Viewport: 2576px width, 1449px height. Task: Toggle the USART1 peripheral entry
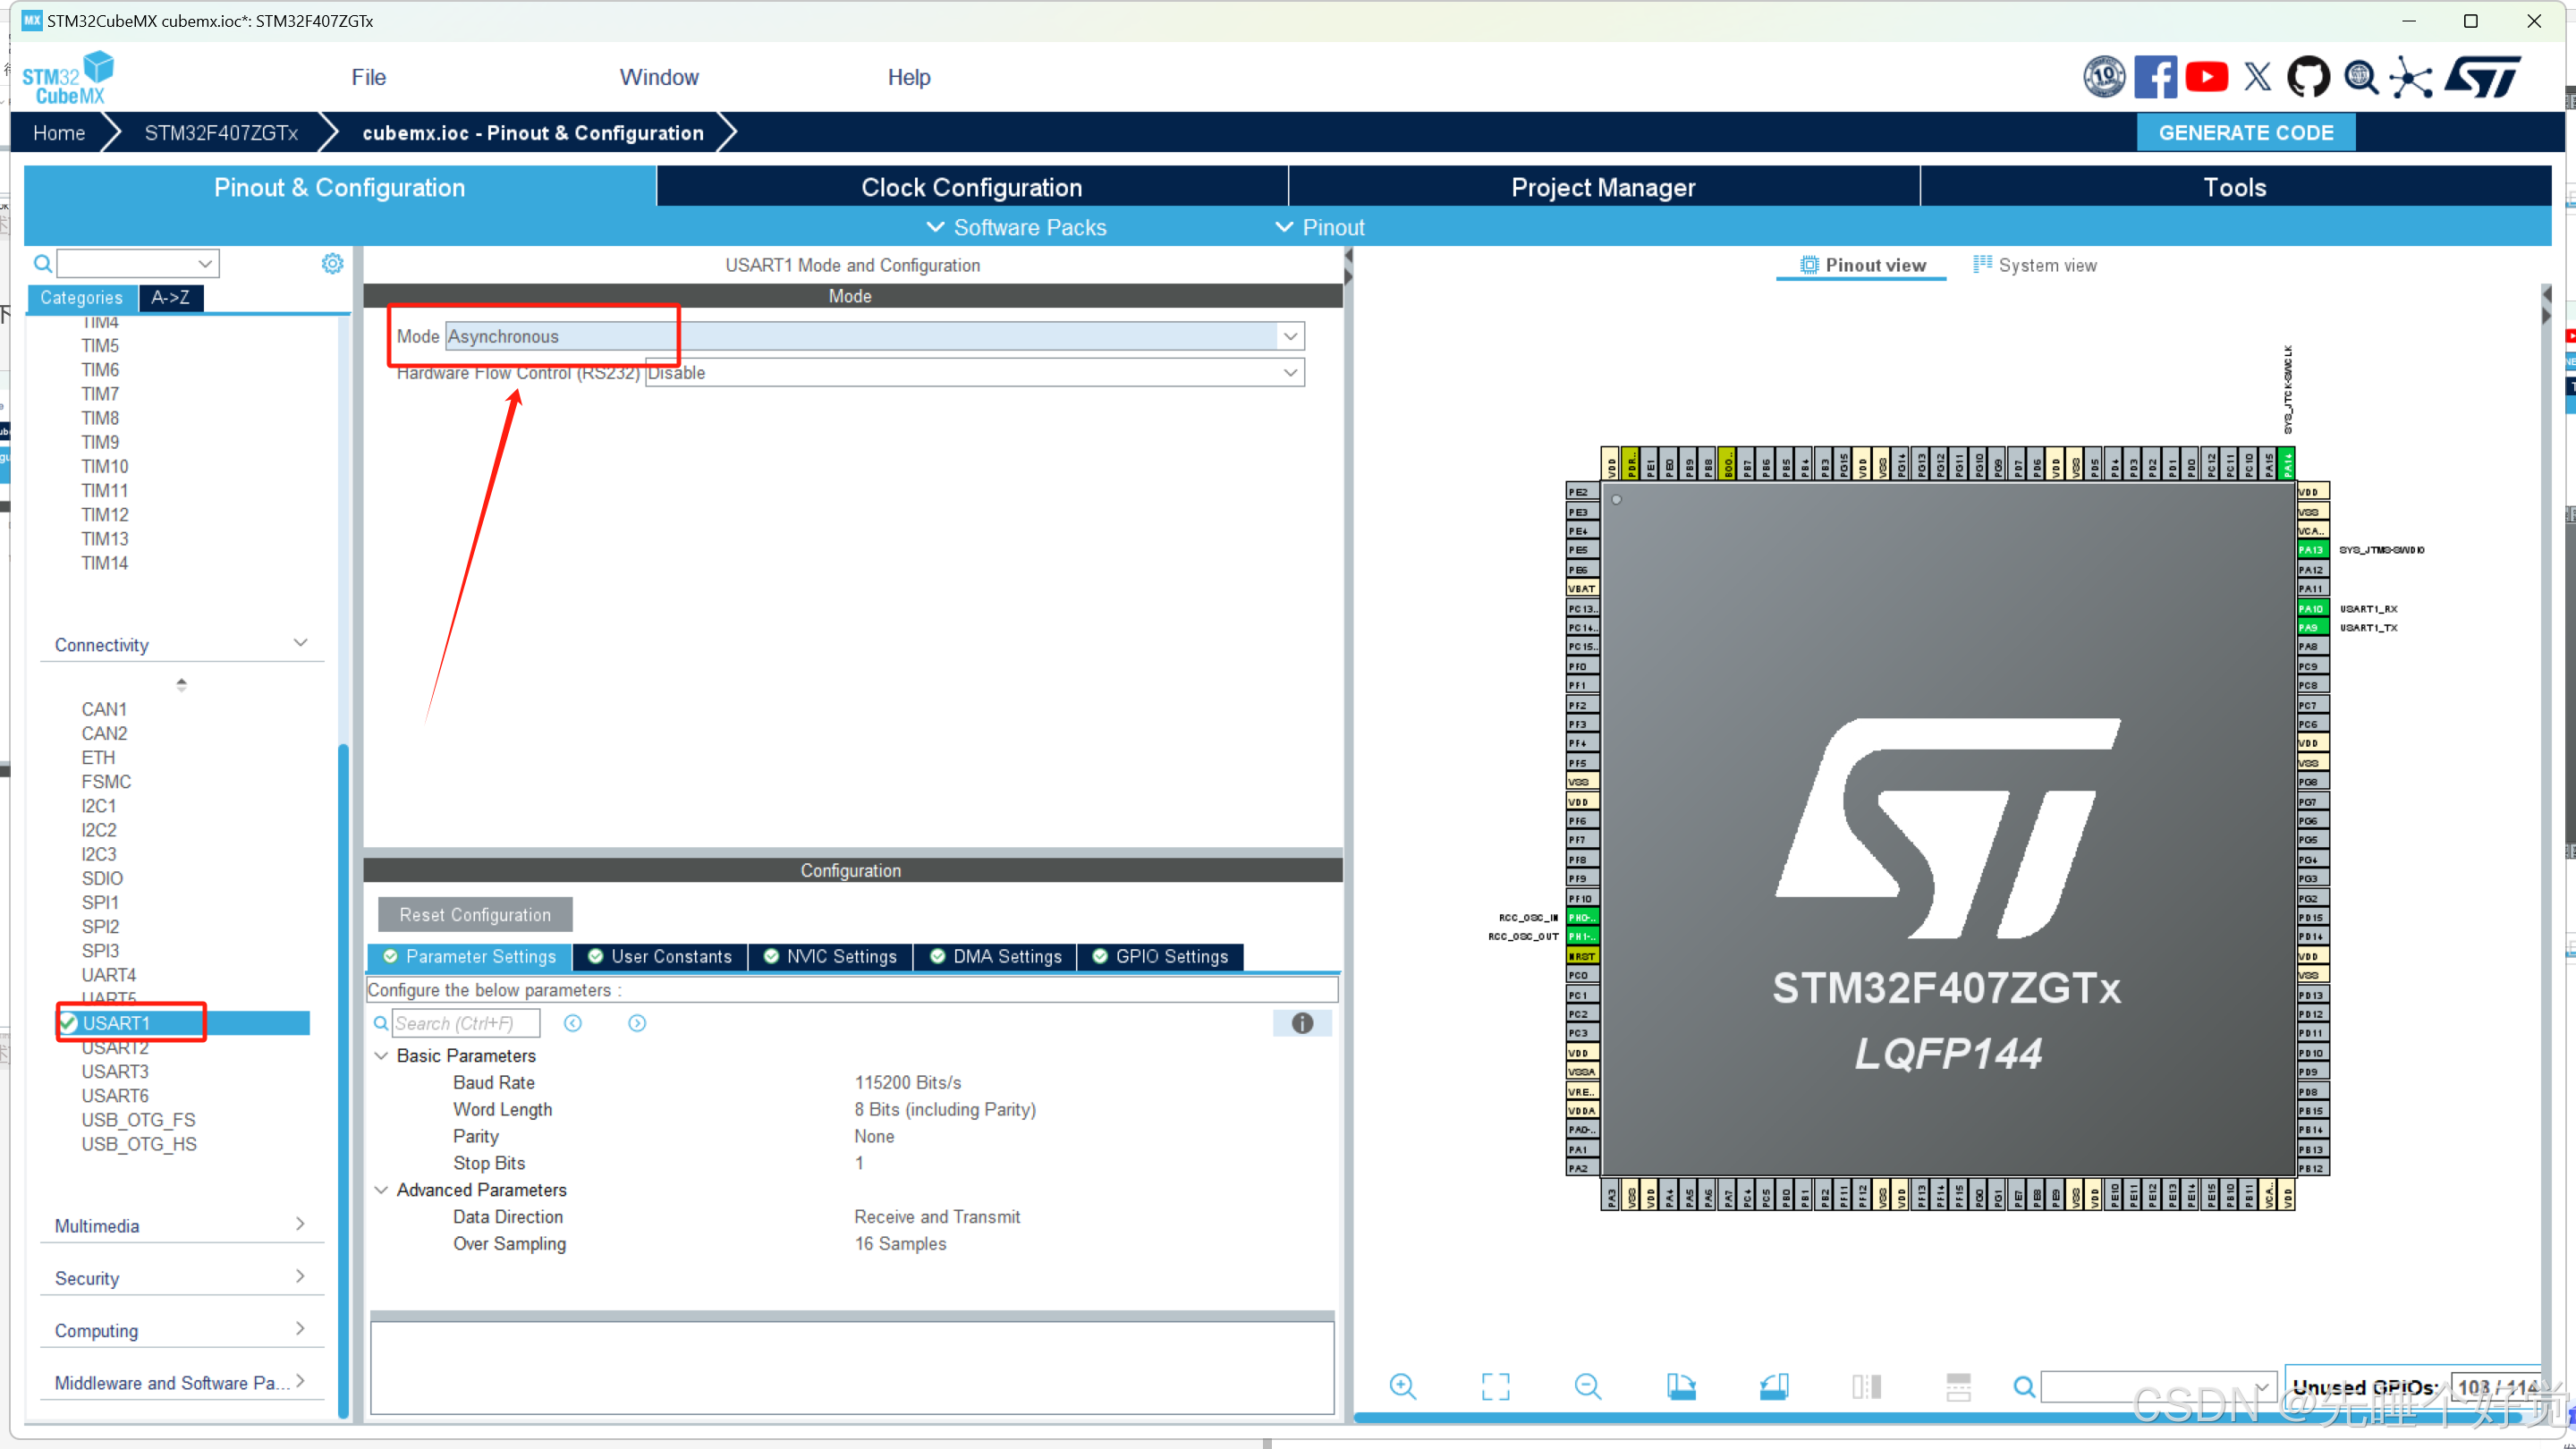[x=116, y=1023]
